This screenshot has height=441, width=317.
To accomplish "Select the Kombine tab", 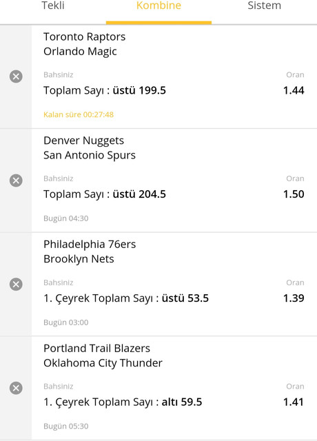I will point(158,6).
